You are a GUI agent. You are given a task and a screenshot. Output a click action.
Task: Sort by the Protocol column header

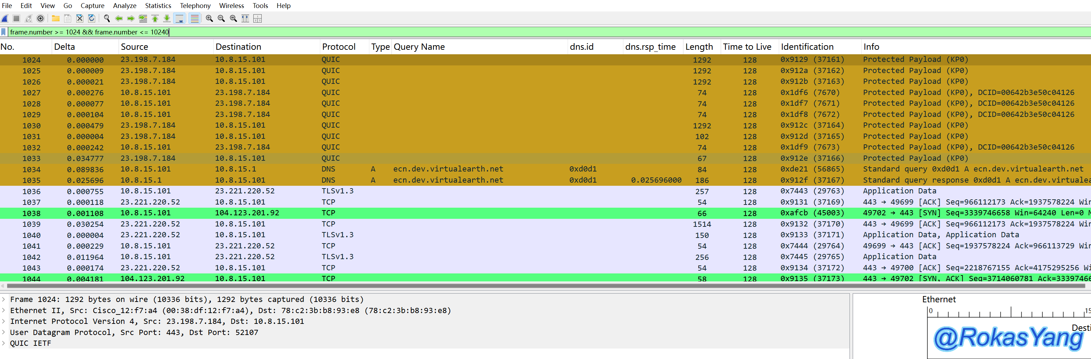click(338, 47)
